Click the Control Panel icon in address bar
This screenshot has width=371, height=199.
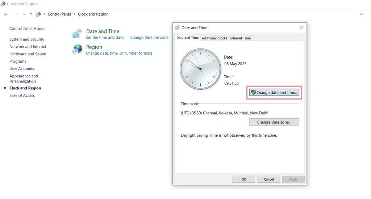(x=39, y=14)
